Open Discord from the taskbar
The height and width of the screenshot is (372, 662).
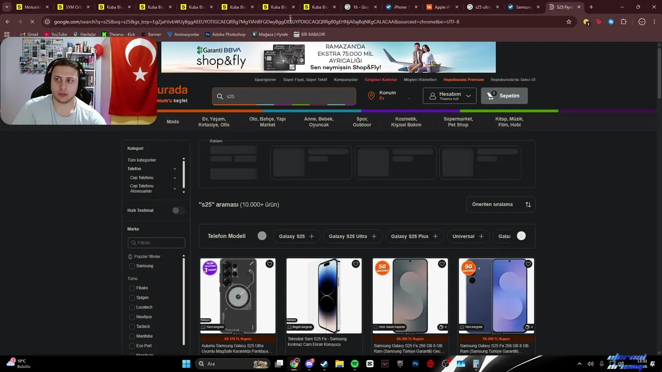coord(309,364)
